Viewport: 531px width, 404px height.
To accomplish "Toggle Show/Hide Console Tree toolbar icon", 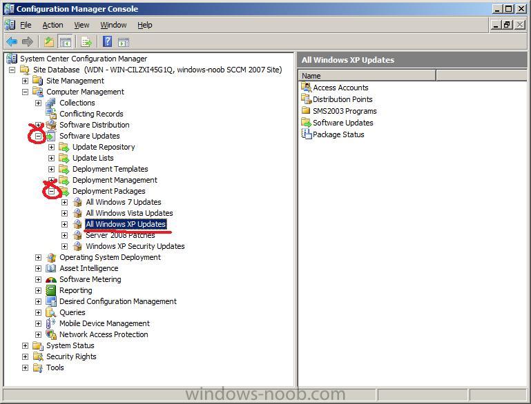I will 65,42.
